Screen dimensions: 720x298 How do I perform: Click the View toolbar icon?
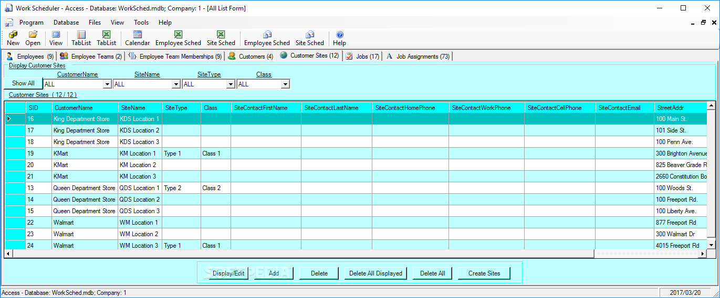pos(56,35)
